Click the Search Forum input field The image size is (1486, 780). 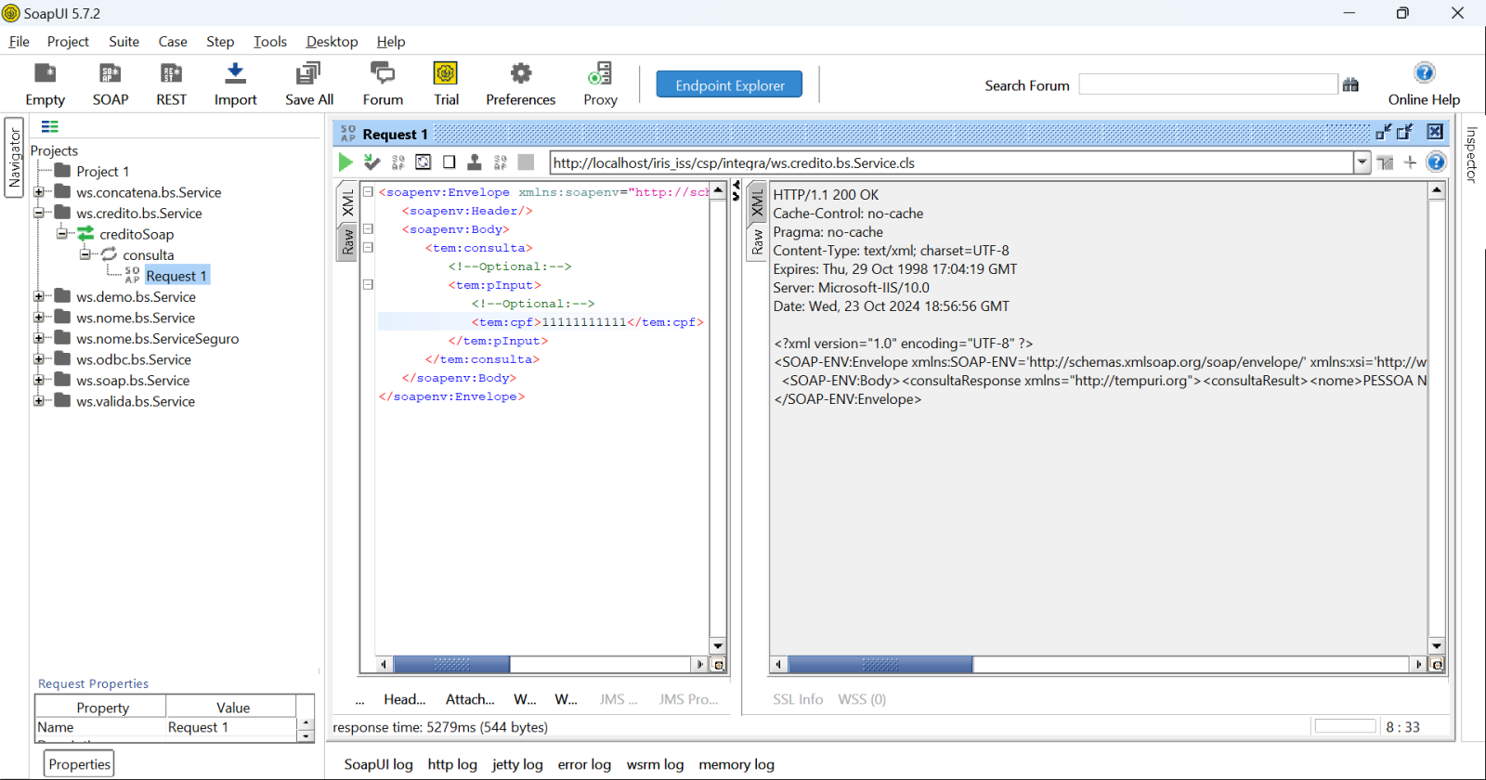click(x=1207, y=84)
